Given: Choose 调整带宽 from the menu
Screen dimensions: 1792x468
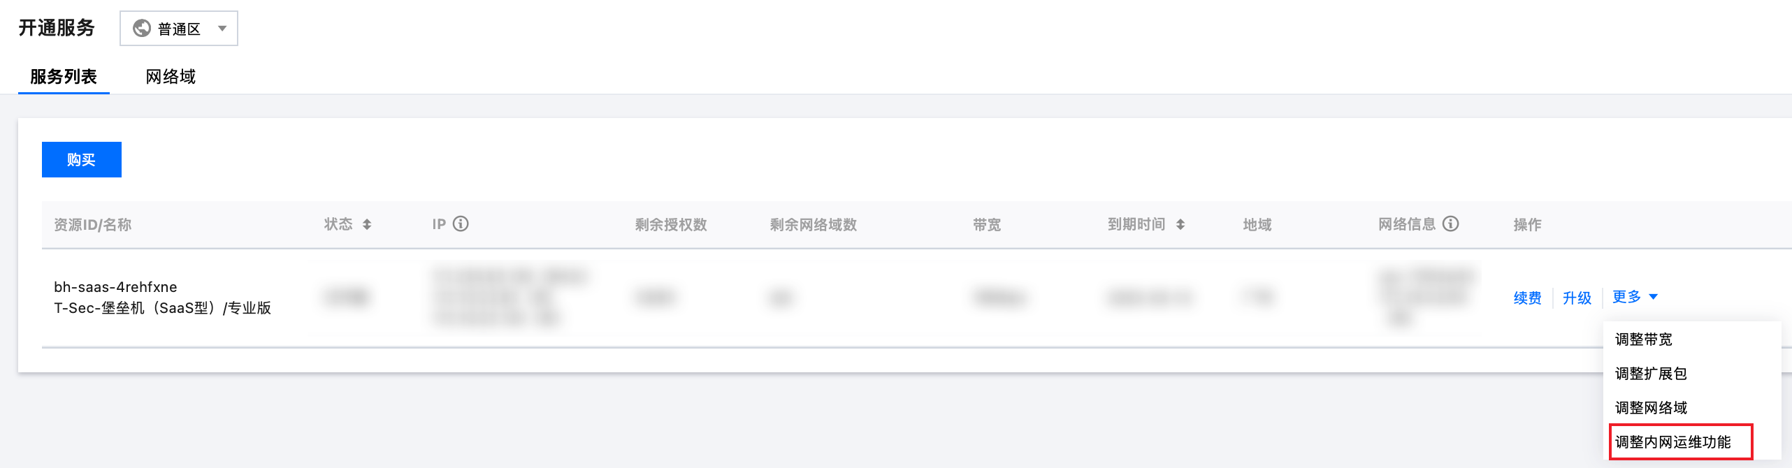Looking at the screenshot, I should pos(1643,339).
